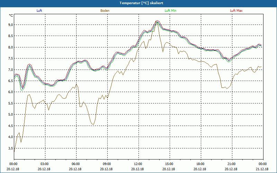Click the blue Luft legend label

(x=39, y=11)
